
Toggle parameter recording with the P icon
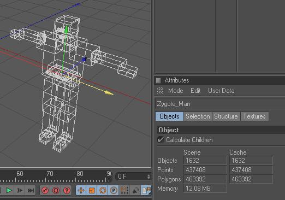click(114, 190)
